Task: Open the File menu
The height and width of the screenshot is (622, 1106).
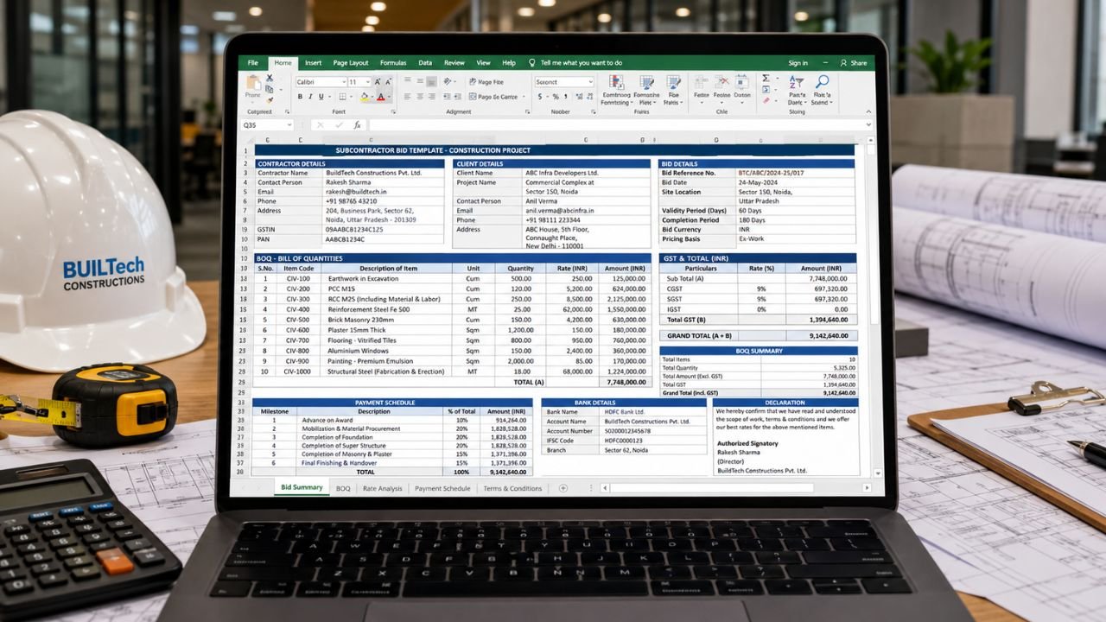Action: tap(253, 63)
